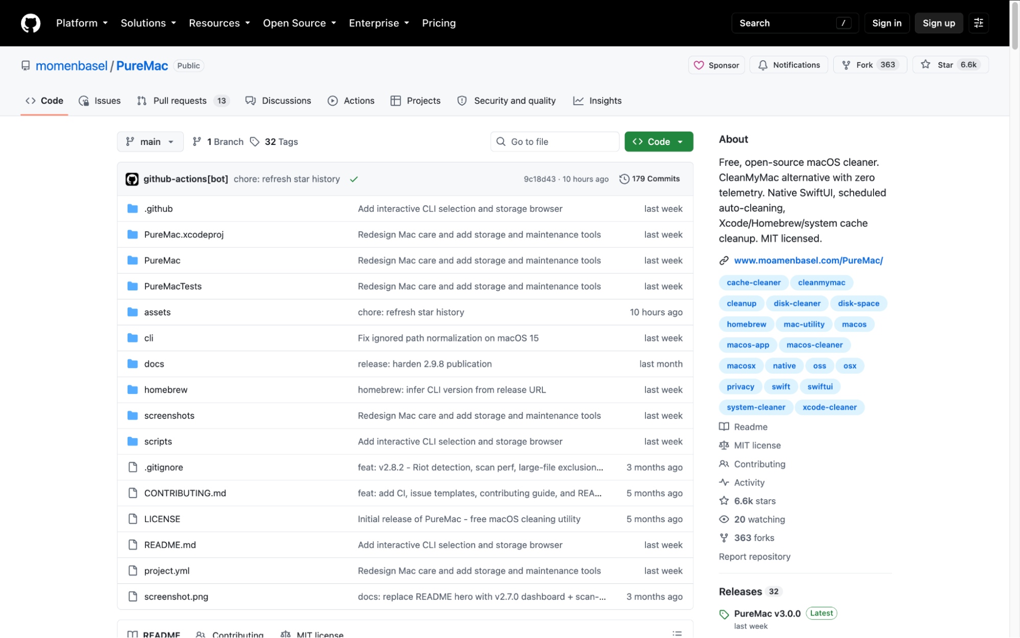Open the Projects tab
The width and height of the screenshot is (1020, 638).
pyautogui.click(x=415, y=101)
